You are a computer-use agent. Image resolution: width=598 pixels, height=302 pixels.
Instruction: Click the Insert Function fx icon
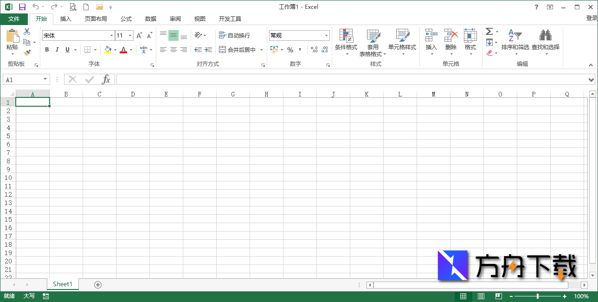coord(106,79)
